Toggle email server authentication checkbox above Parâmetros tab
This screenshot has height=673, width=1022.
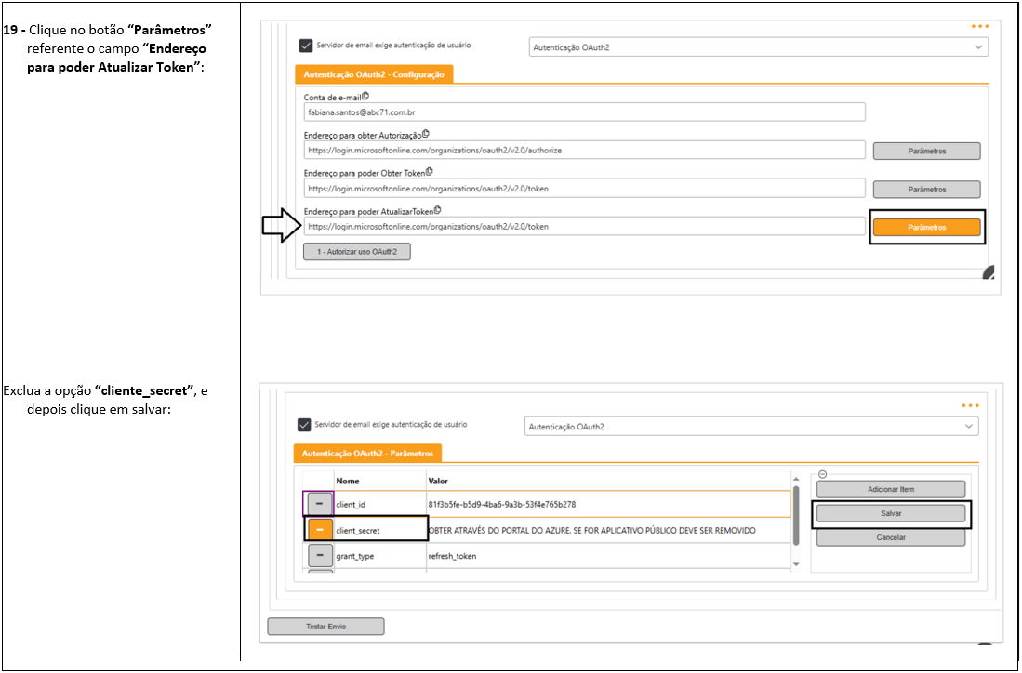click(304, 425)
